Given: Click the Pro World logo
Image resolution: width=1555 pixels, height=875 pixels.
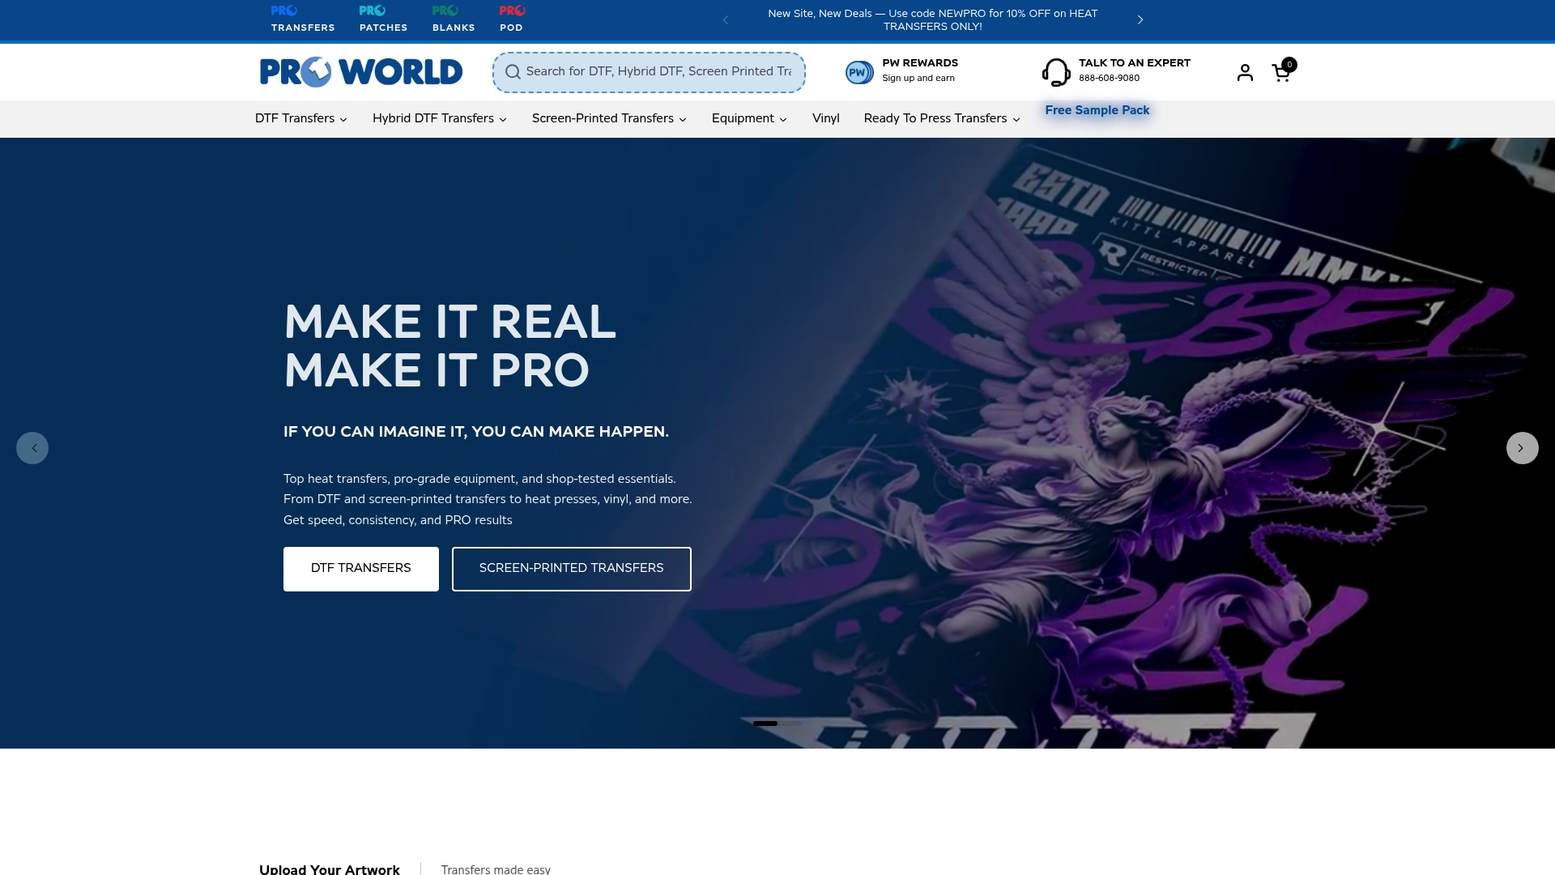Looking at the screenshot, I should click(x=361, y=72).
